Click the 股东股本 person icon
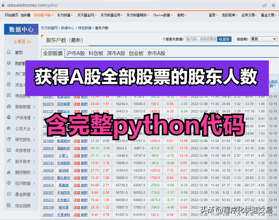Image resolution: width=279 pixels, height=220 pixels. [9, 161]
